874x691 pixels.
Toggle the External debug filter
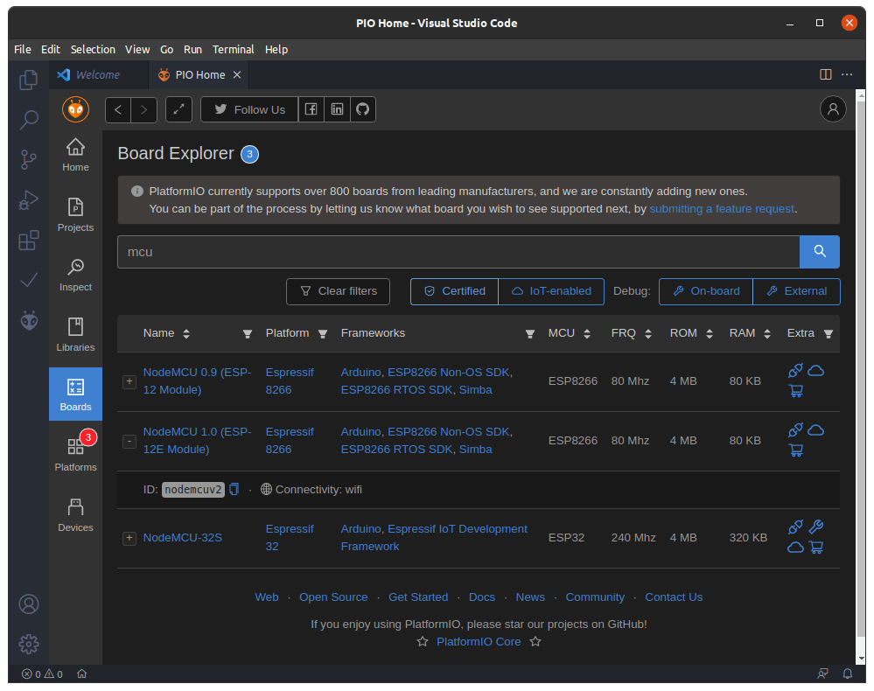[796, 291]
